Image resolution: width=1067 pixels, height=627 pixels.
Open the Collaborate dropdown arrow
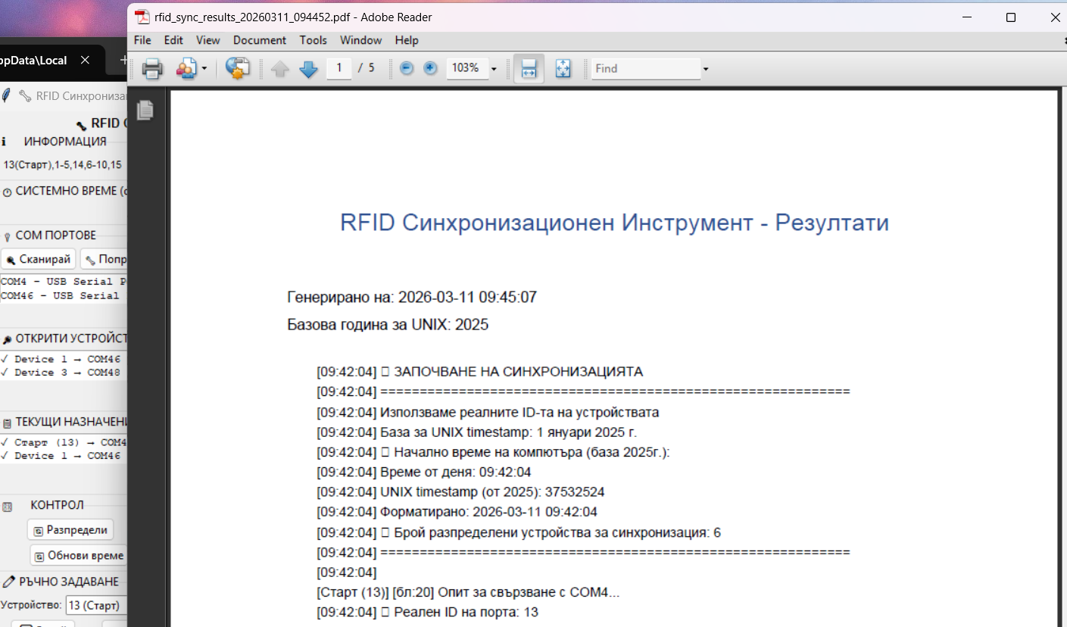coord(204,69)
